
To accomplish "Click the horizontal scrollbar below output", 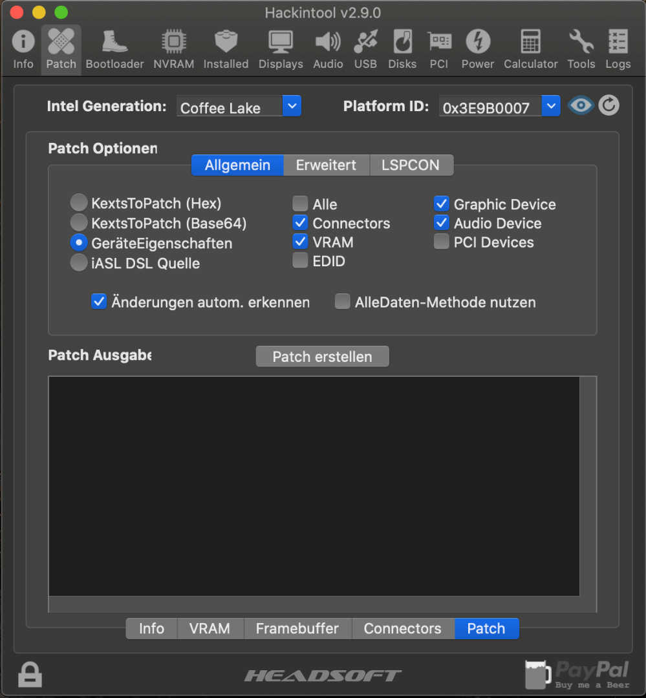I will (314, 604).
